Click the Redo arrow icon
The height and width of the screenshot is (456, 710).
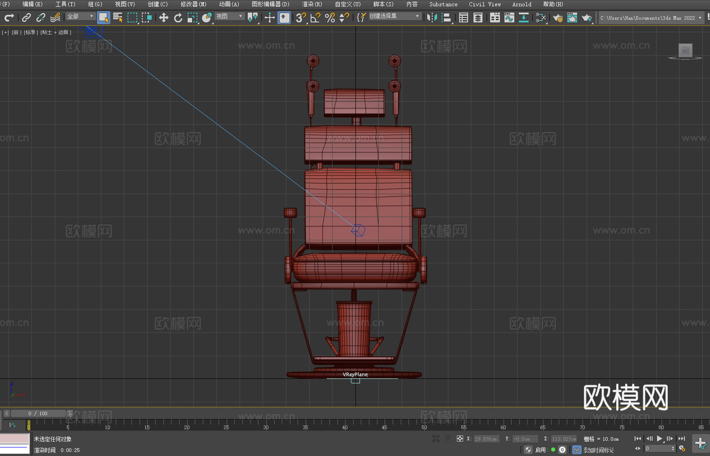click(9, 17)
